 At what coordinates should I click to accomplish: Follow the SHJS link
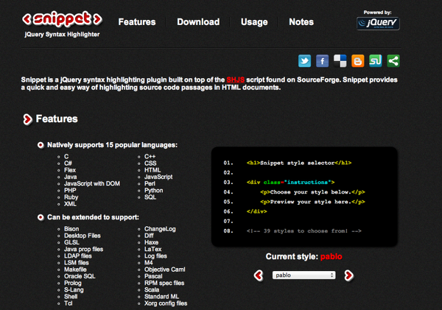click(x=236, y=80)
